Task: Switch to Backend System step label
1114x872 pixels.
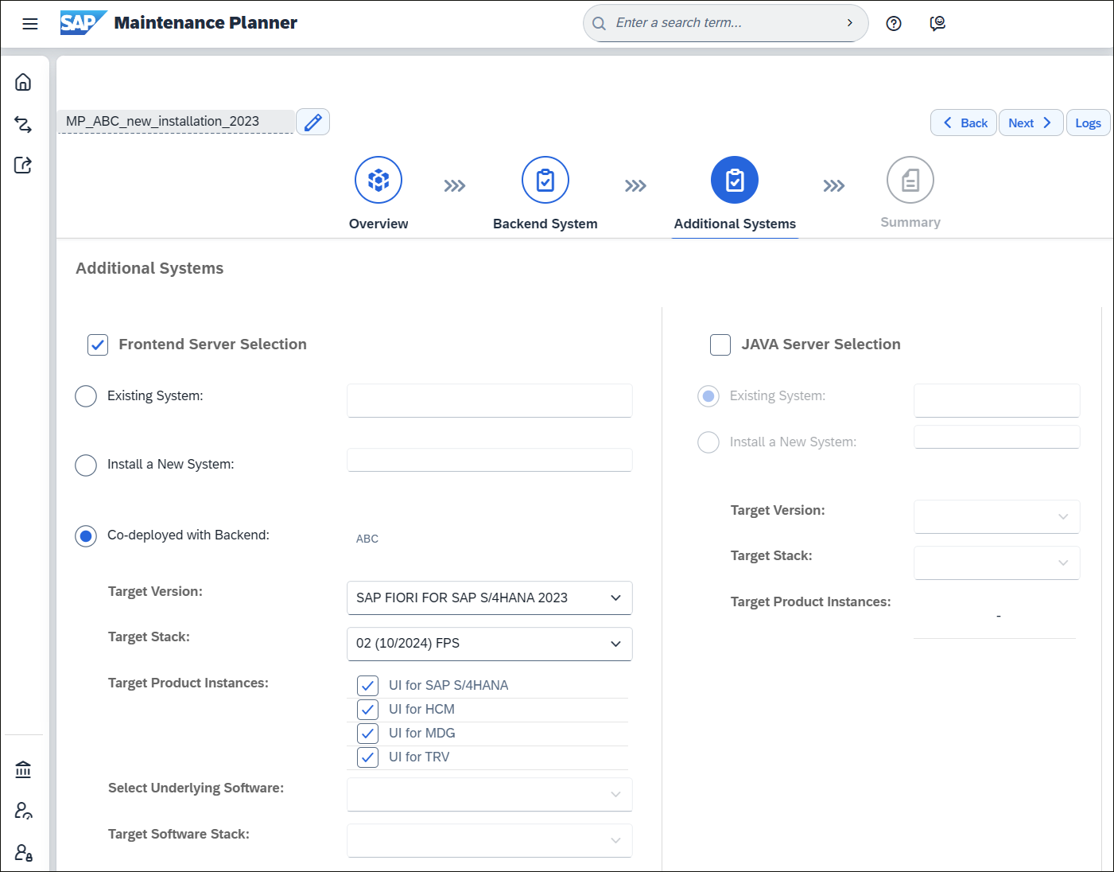Action: (545, 224)
